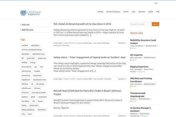Select the Kazakhstan news tag
Viewport: 176px width, 117px height.
pyautogui.click(x=40, y=80)
